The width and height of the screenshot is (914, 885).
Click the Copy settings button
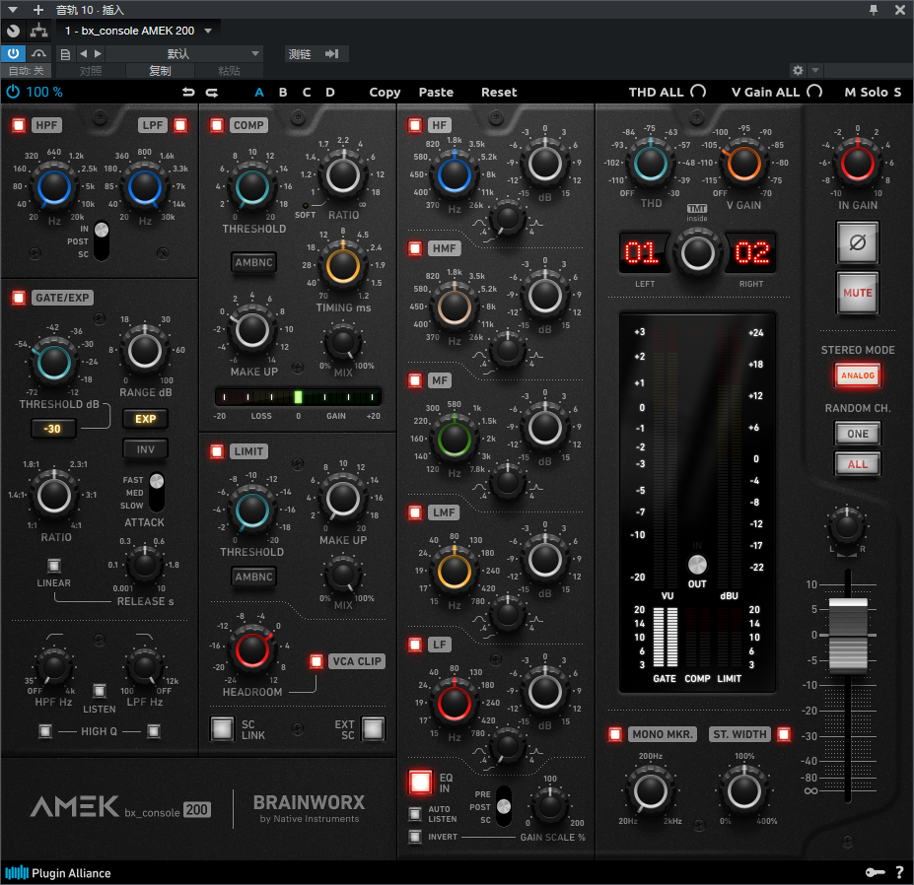pos(385,92)
